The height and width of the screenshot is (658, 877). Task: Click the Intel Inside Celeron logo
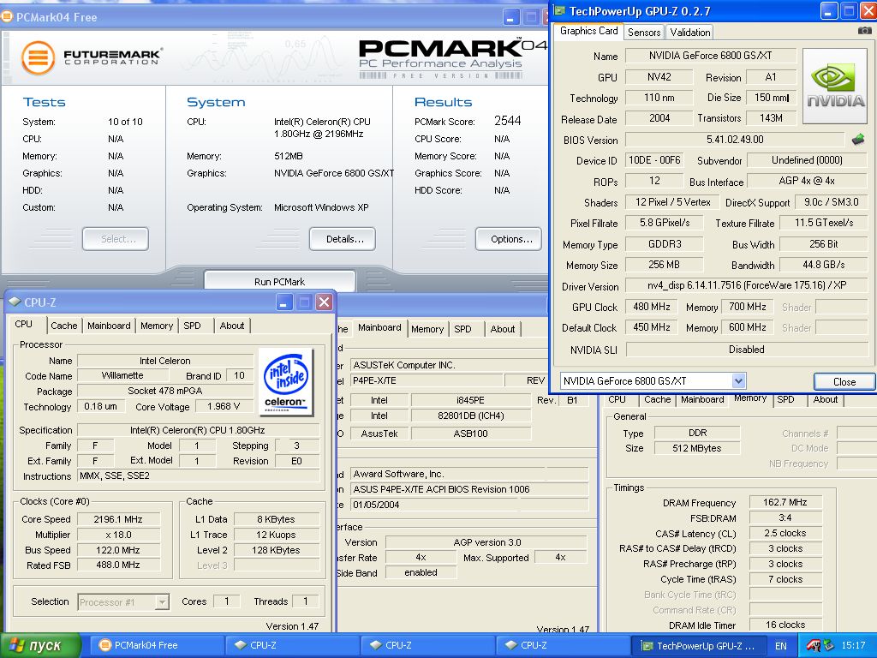click(x=285, y=382)
